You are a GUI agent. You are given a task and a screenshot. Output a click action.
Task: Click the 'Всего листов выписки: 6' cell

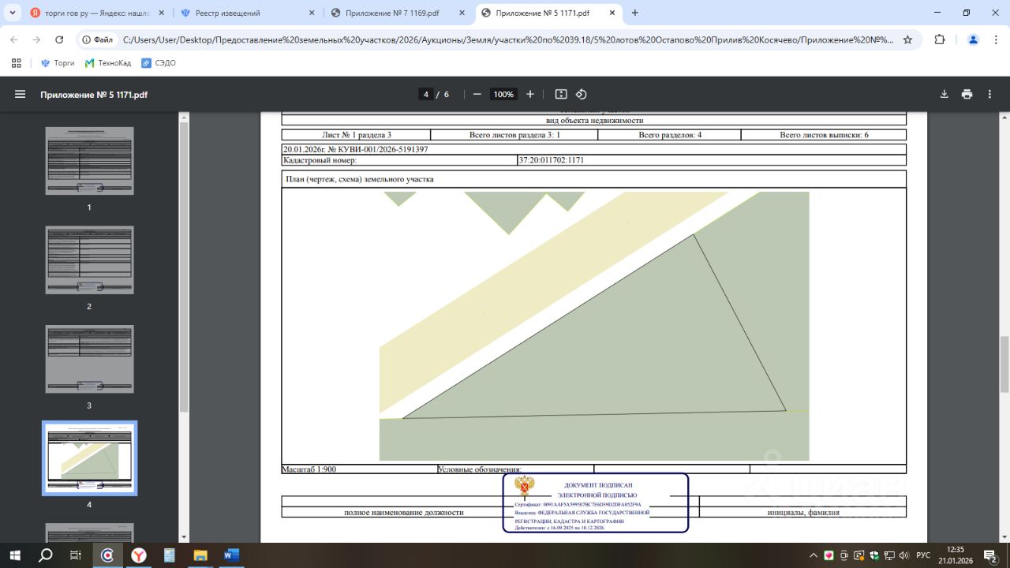[x=824, y=135]
